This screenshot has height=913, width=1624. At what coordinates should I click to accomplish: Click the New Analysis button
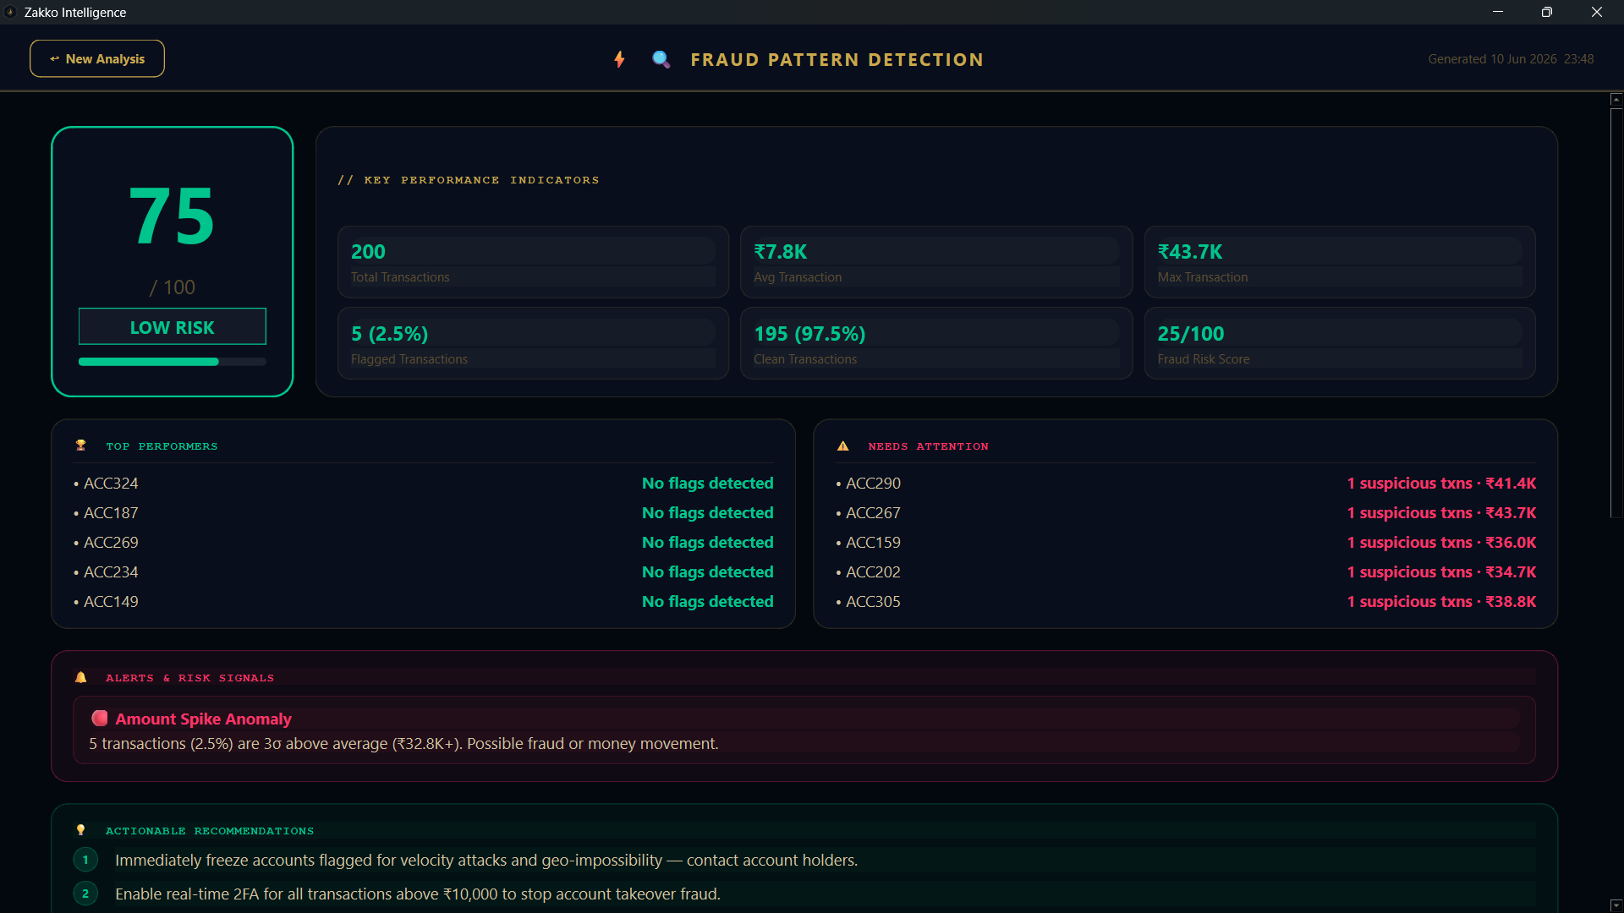point(97,58)
